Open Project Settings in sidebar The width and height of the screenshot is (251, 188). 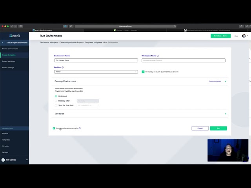8,68
